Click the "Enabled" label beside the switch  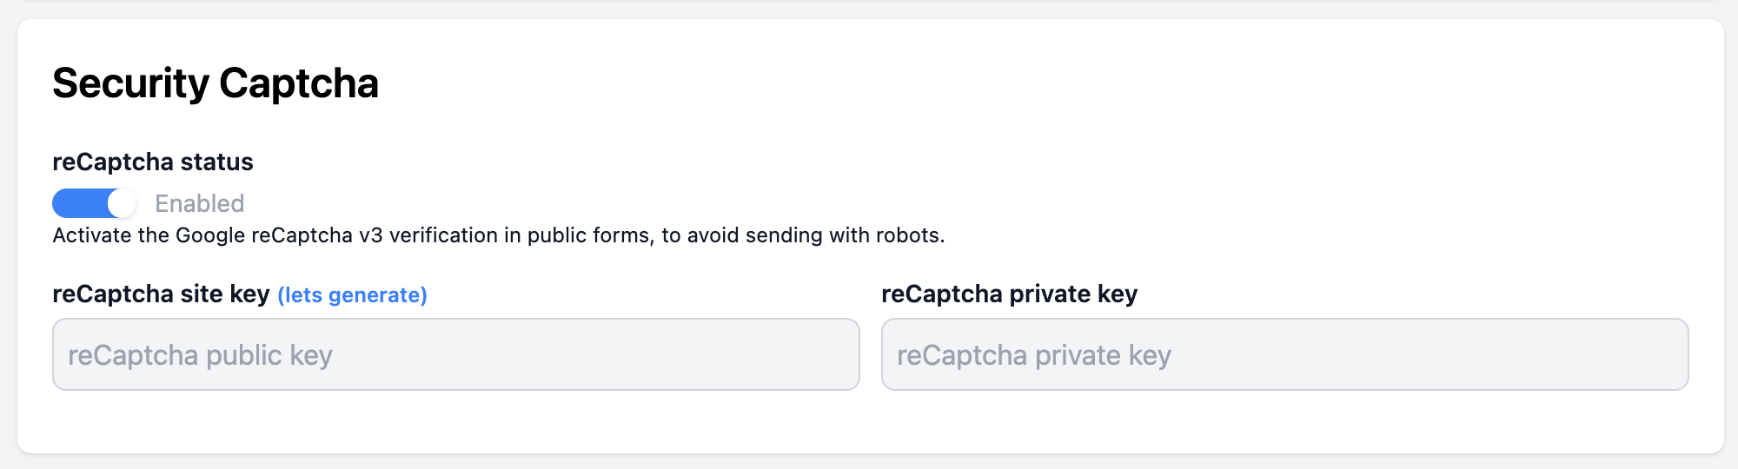pos(199,203)
